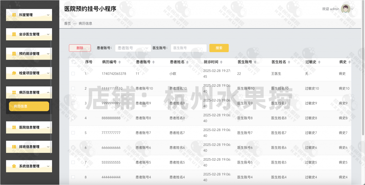Sort by 过敏史 column arrows

point(319,62)
